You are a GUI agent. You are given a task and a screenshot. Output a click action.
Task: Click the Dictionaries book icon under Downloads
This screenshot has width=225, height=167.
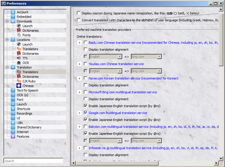pos(19,31)
